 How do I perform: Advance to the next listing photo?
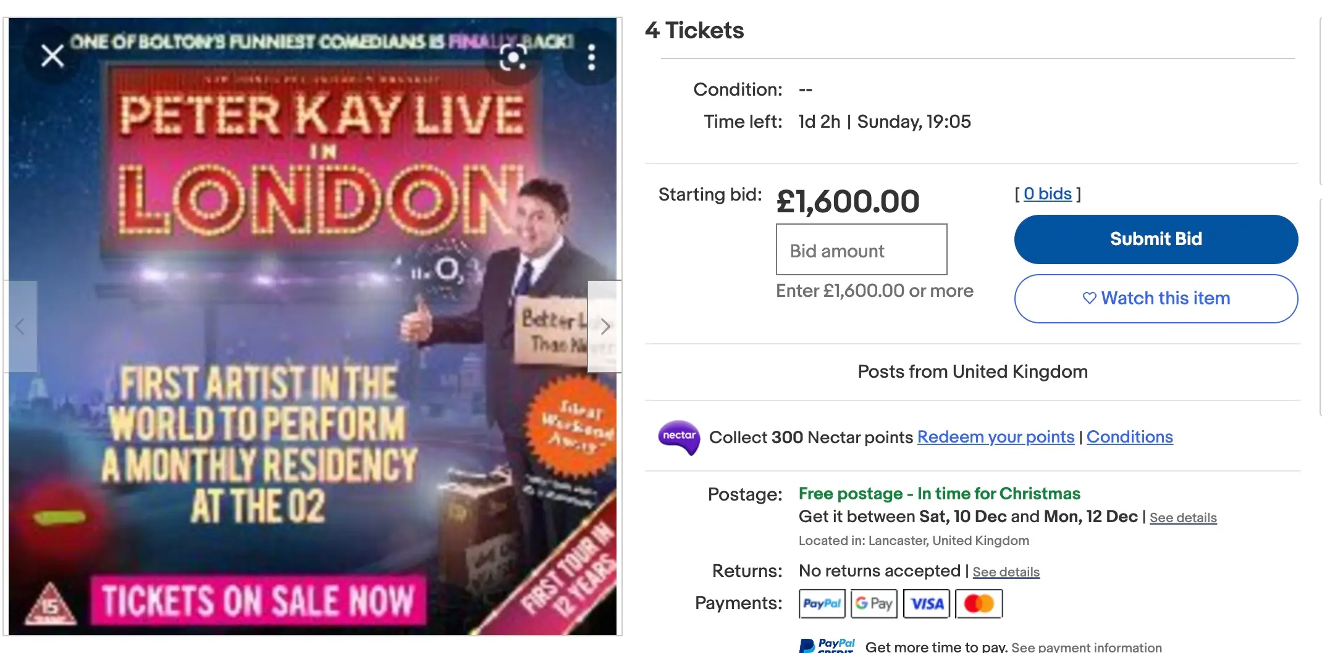(x=606, y=326)
